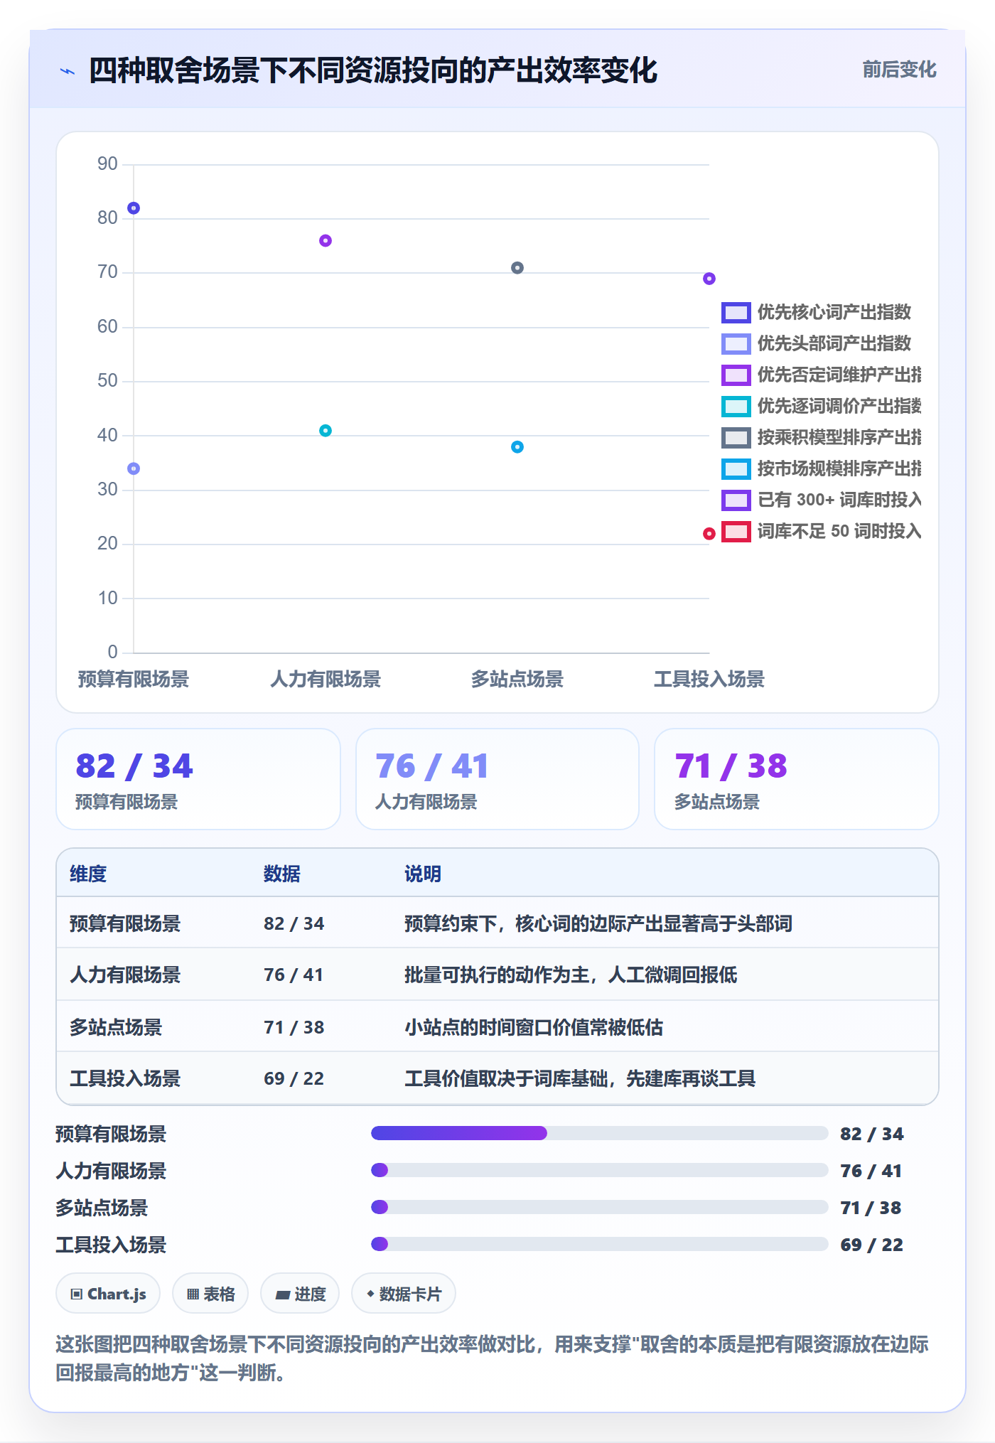This screenshot has height=1443, width=995.
Task: Click the 说明 table column header
Action: (x=423, y=874)
